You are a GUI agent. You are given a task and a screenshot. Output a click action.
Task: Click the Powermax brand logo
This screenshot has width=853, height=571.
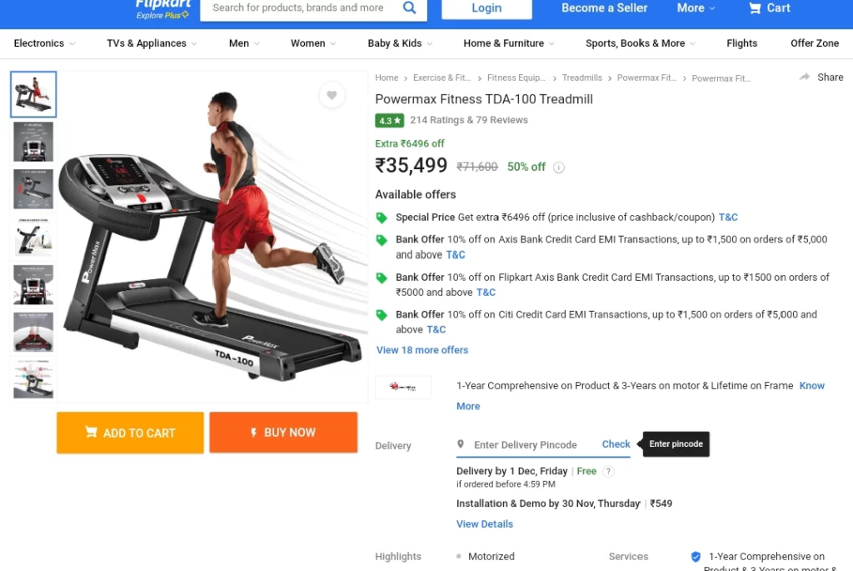(x=403, y=387)
